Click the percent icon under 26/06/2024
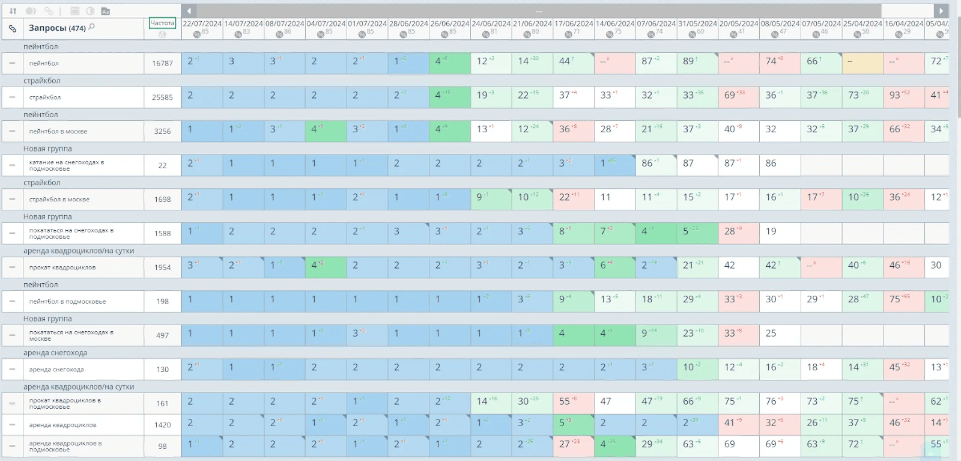Image resolution: width=961 pixels, height=461 pixels. (x=444, y=34)
